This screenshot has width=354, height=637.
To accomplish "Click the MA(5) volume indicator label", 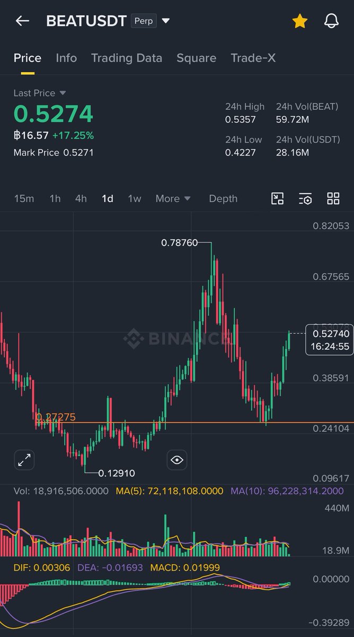I will coord(169,492).
